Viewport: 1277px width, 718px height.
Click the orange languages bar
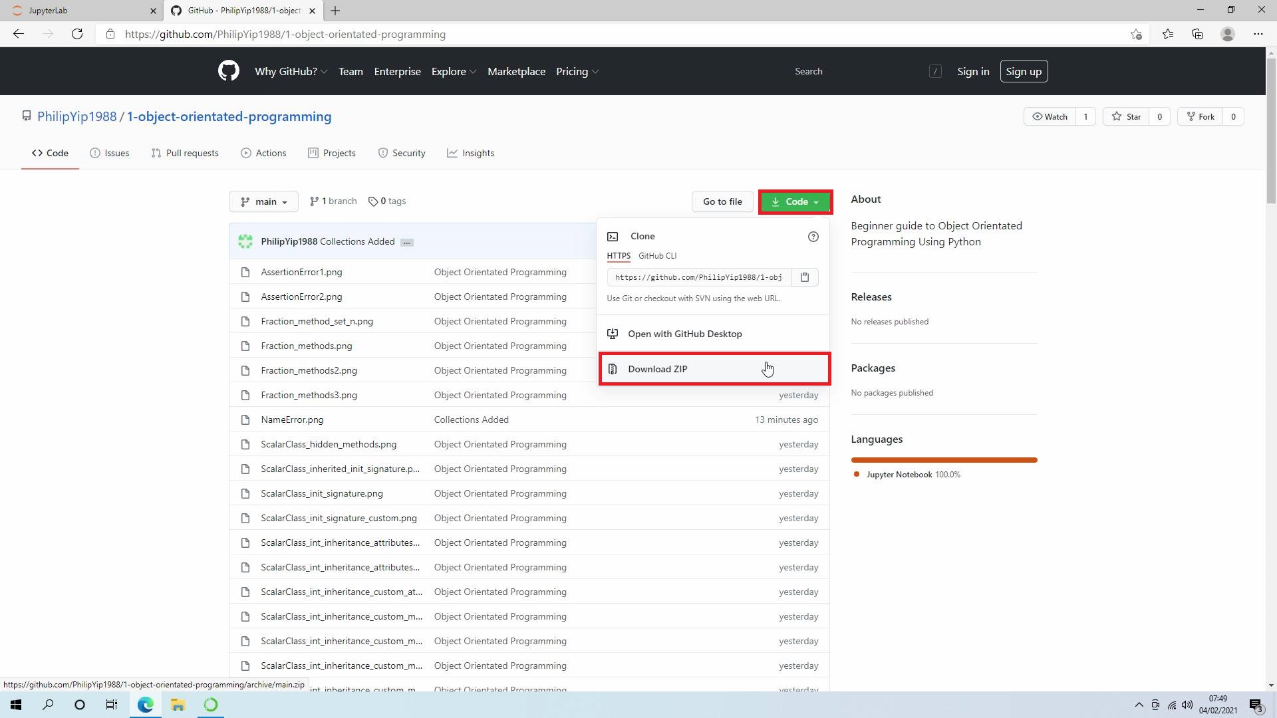point(944,459)
